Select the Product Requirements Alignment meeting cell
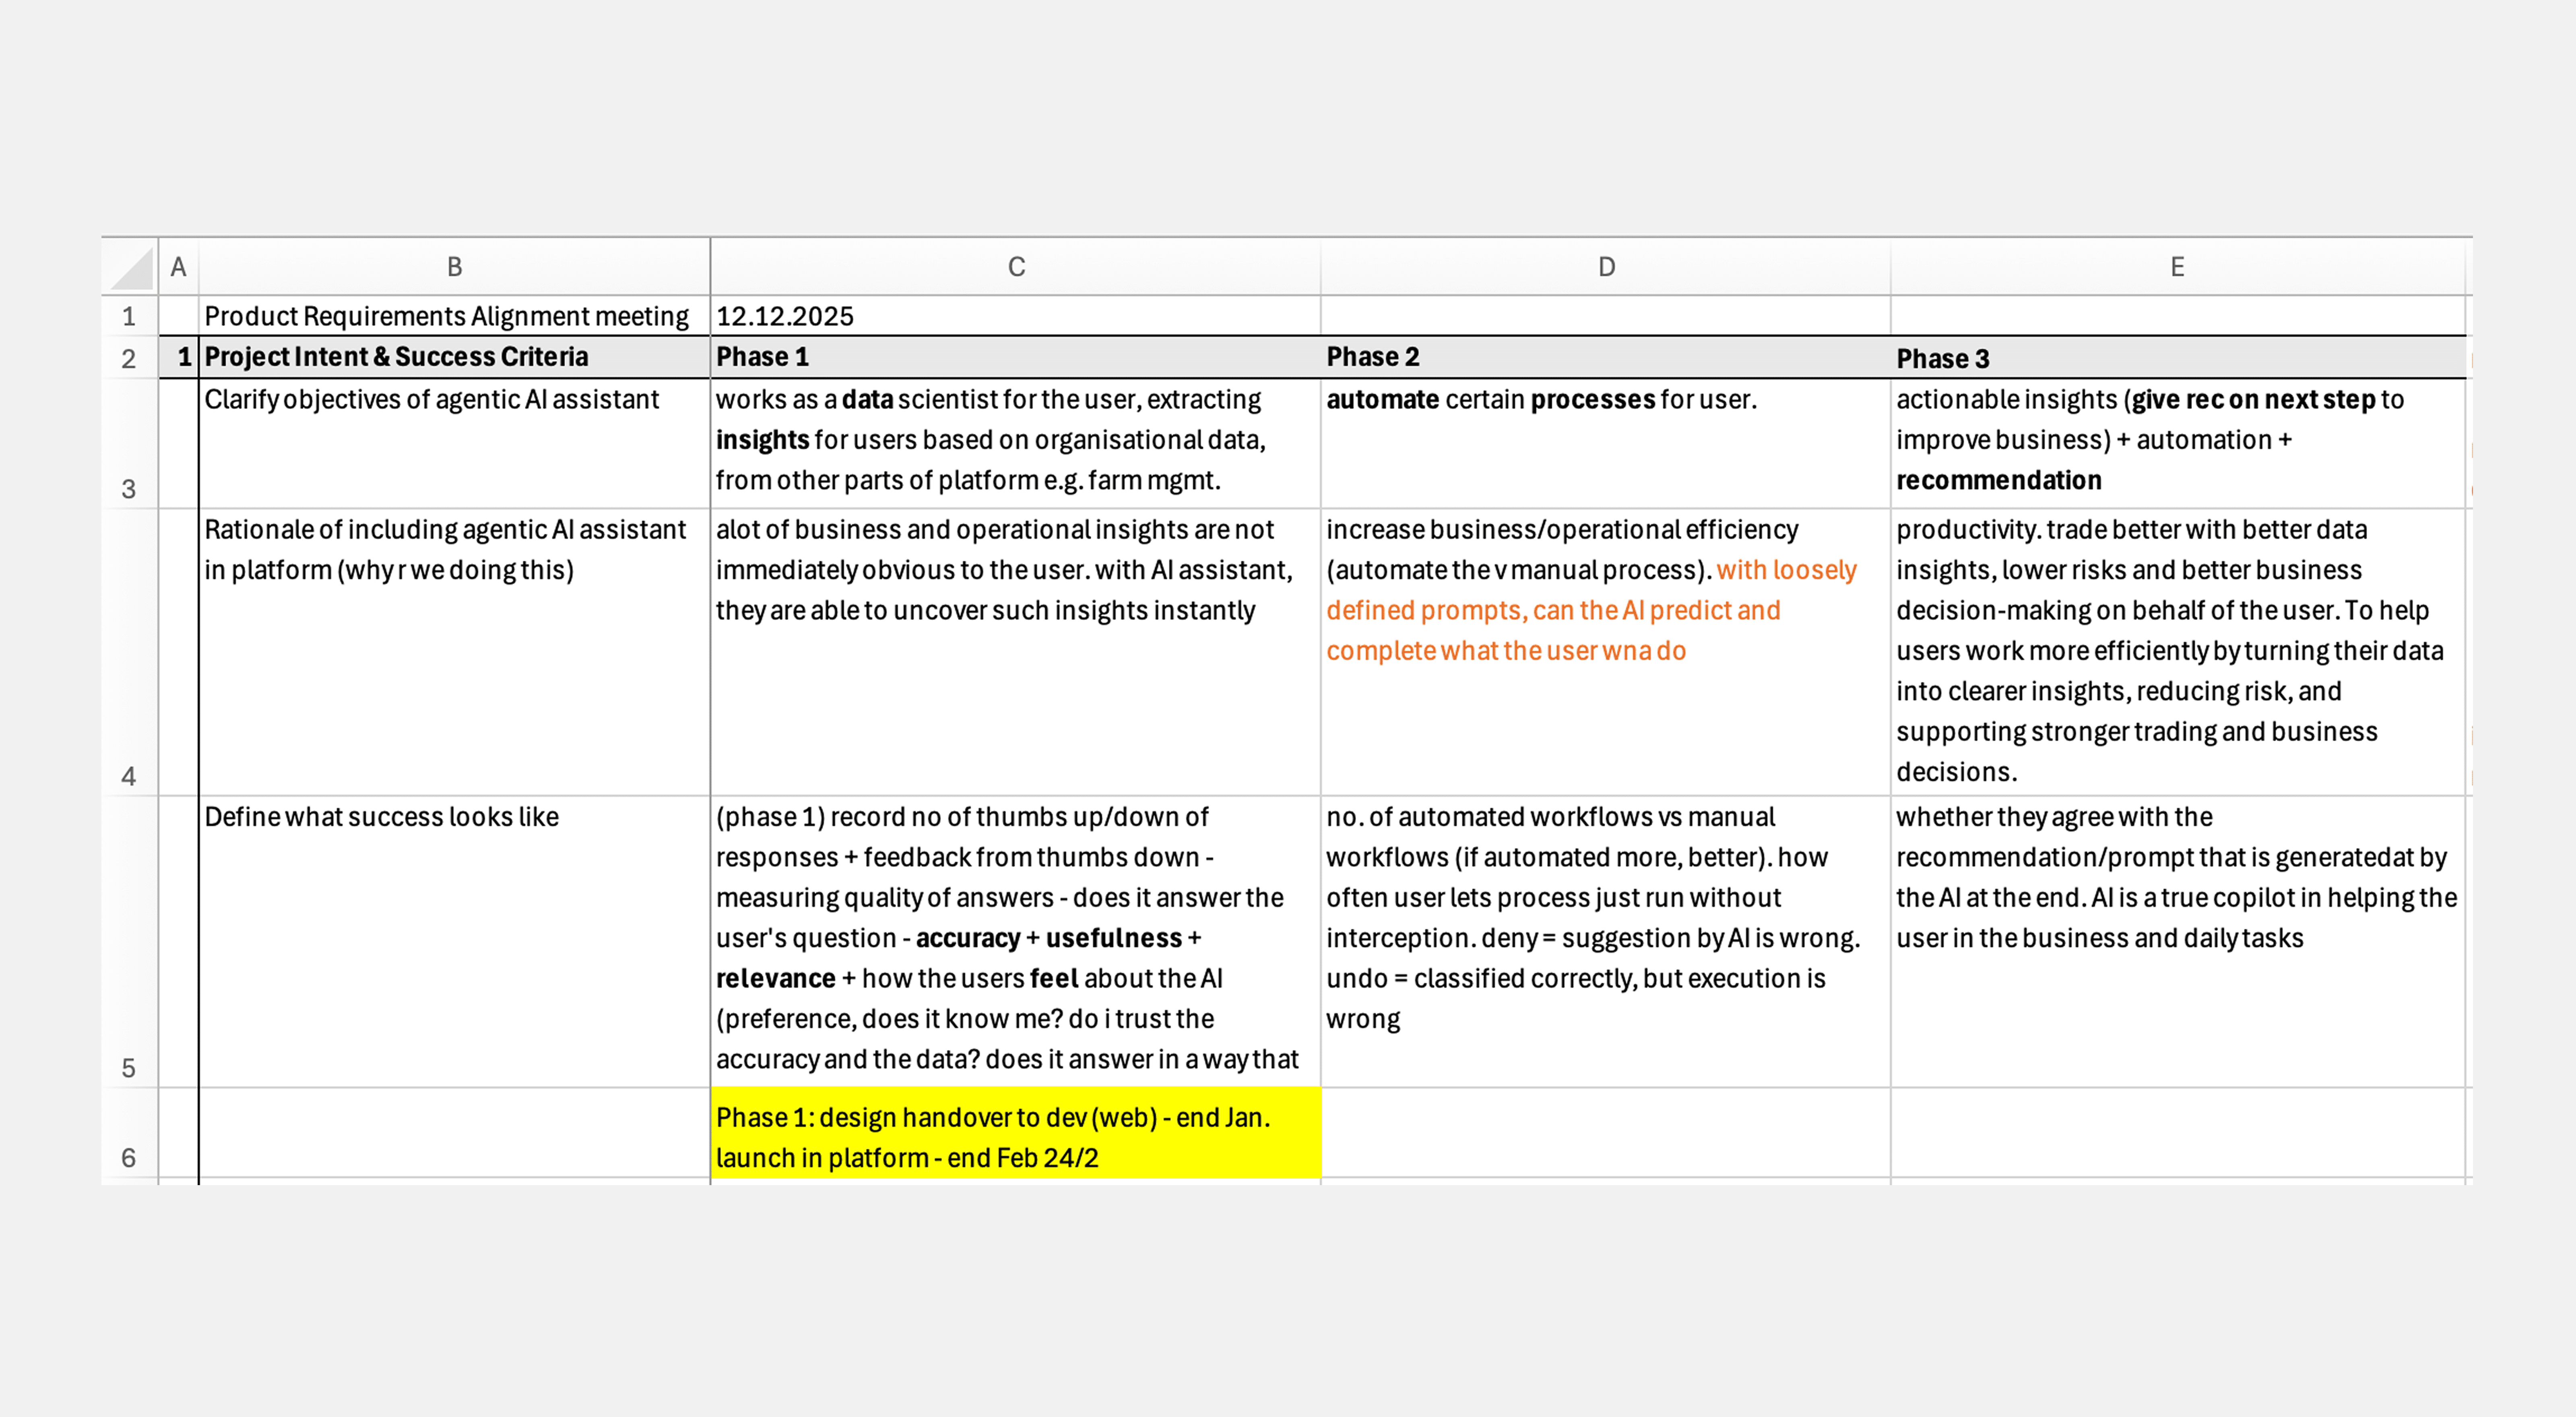The width and height of the screenshot is (2576, 1417). [447, 317]
